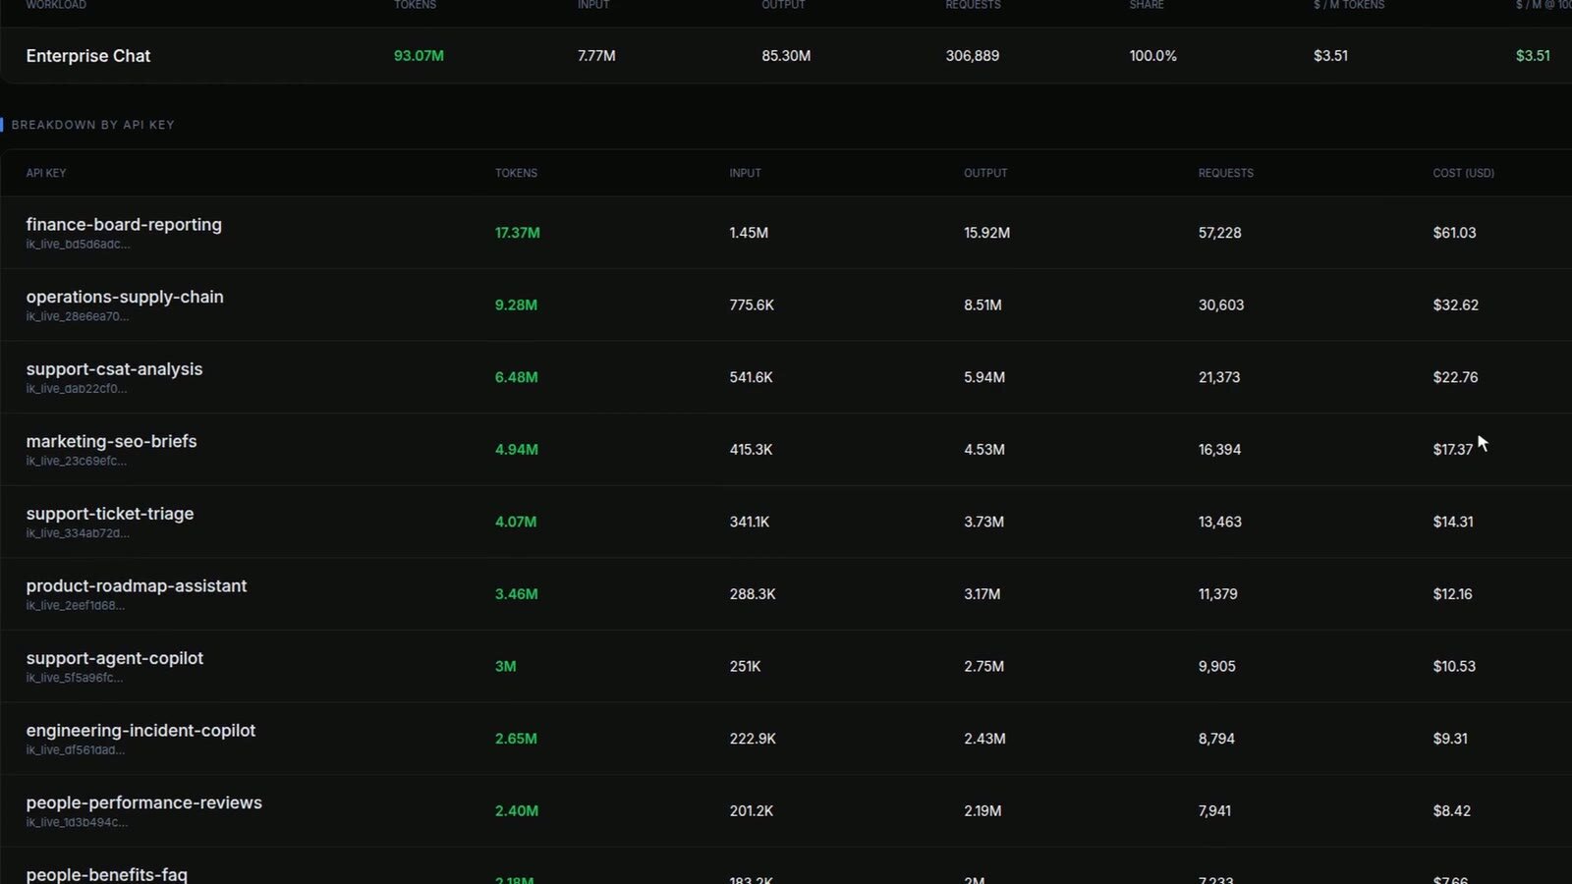Click the $8.42 cost cell
The image size is (1572, 884).
pyautogui.click(x=1451, y=810)
